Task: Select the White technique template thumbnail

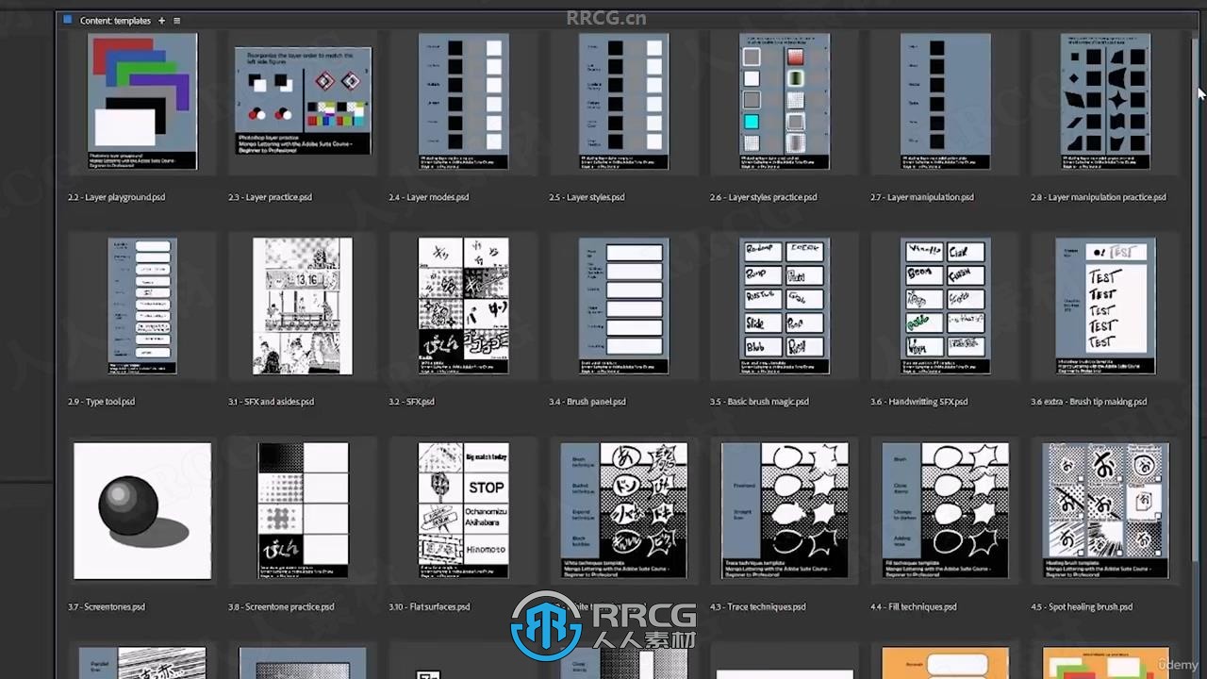Action: click(x=624, y=510)
